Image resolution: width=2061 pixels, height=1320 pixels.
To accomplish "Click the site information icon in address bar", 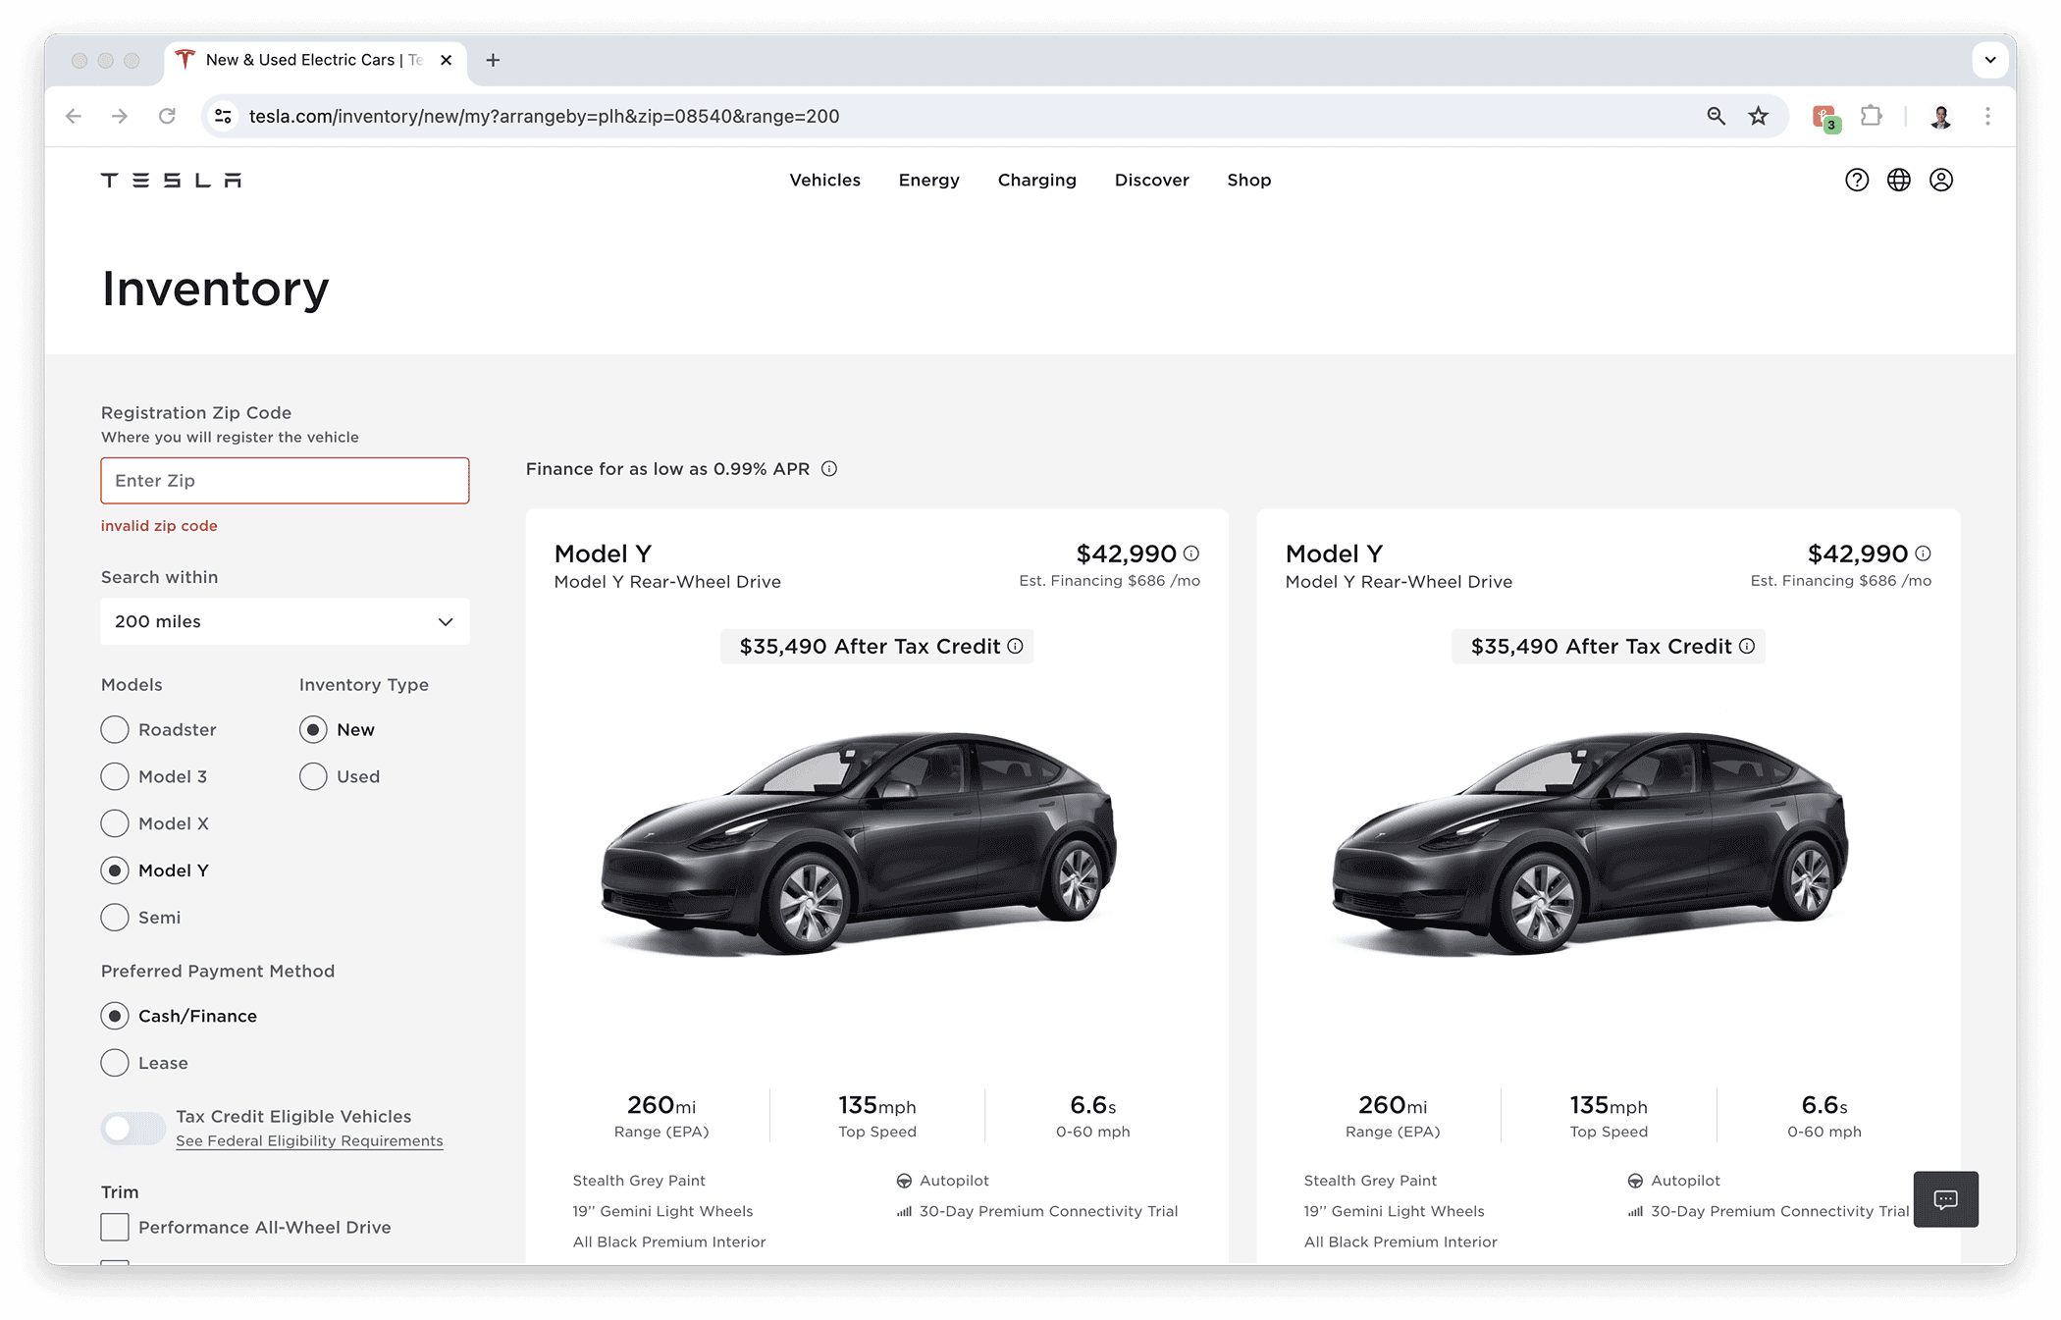I will 224,116.
